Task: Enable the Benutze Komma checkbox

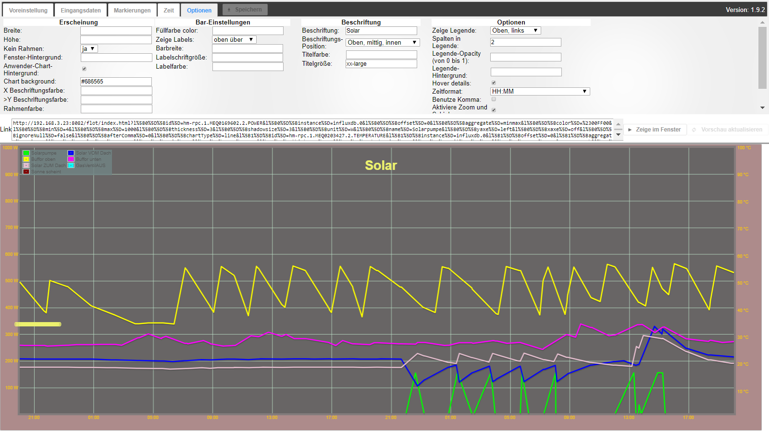Action: tap(494, 99)
